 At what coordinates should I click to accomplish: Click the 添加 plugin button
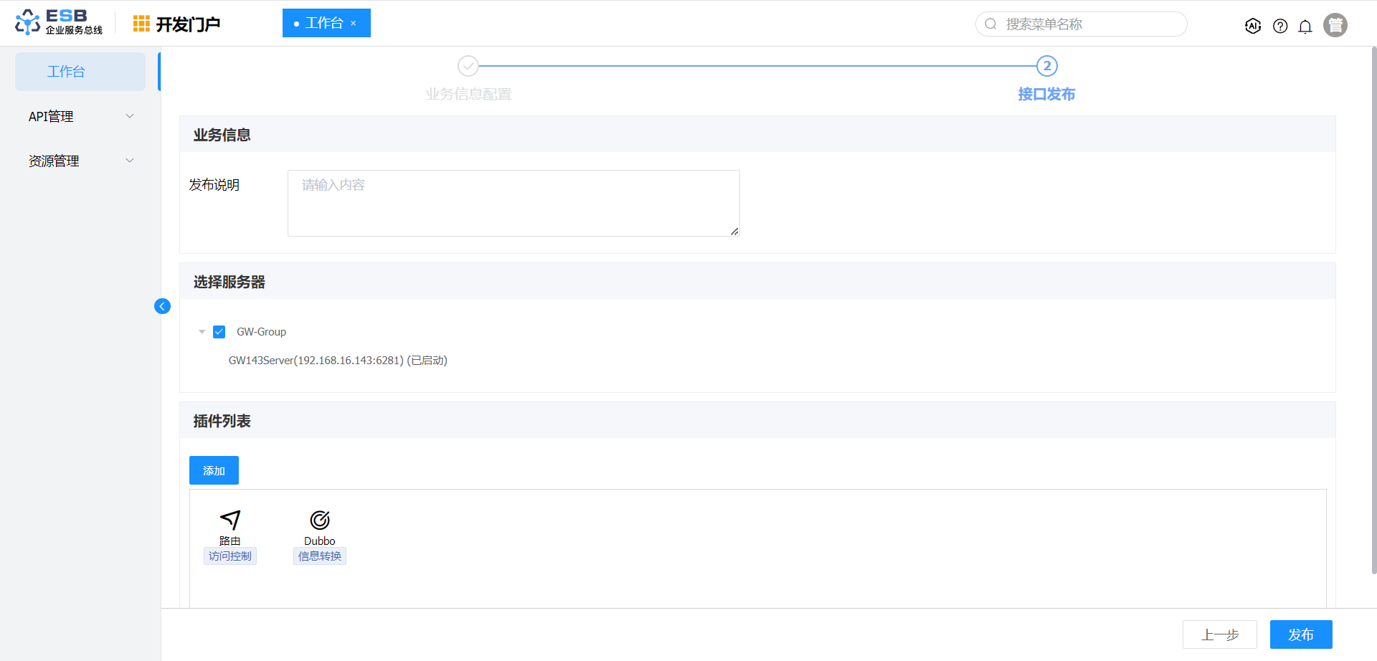point(214,470)
